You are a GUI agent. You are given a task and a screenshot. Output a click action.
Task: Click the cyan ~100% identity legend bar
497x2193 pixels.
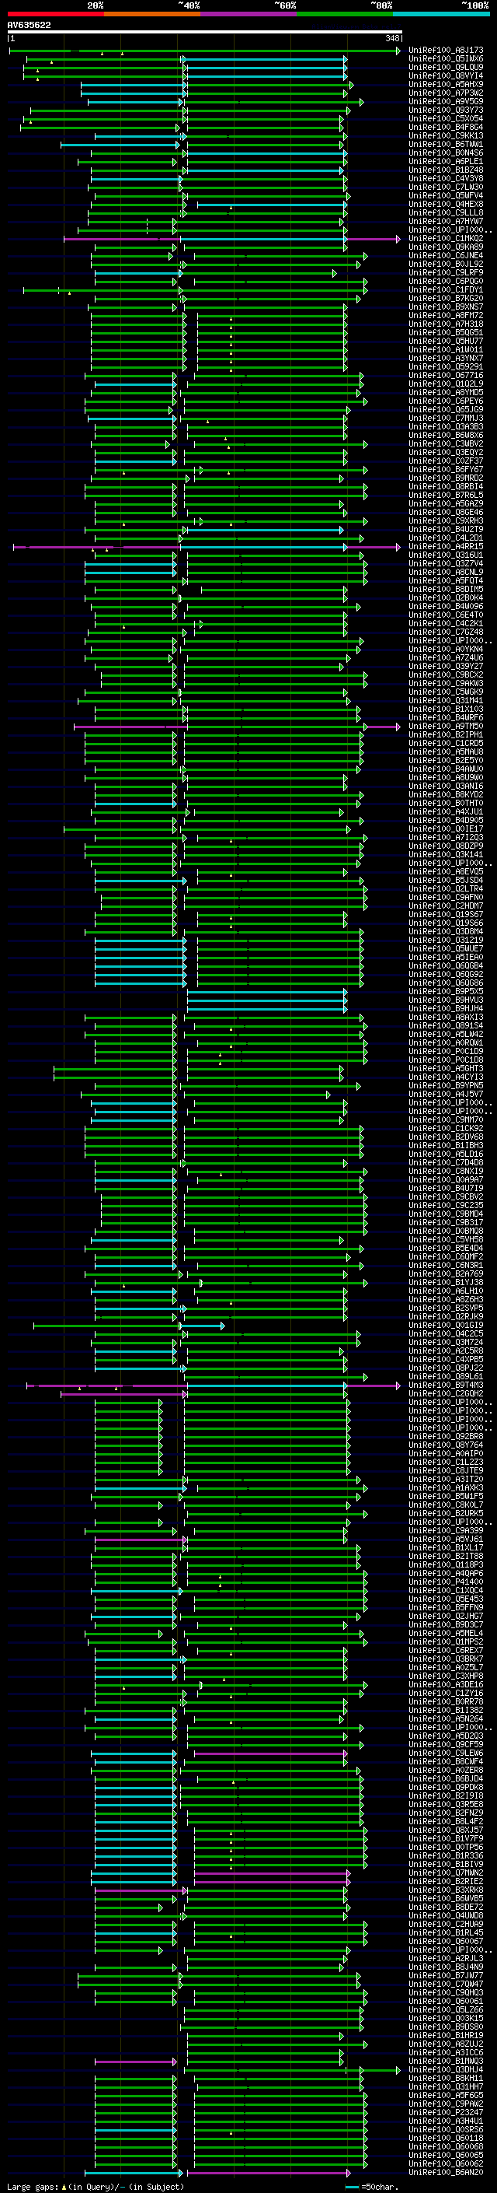pos(441,14)
